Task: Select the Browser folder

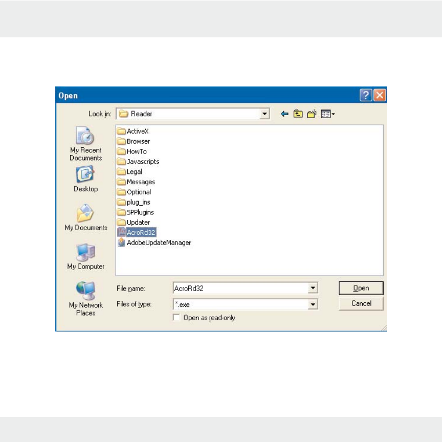Action: coord(134,141)
